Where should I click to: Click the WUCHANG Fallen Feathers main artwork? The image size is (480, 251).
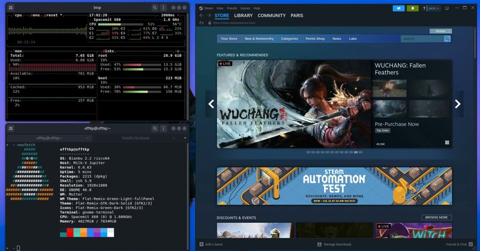294,104
